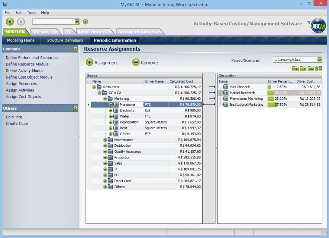Image resolution: width=329 pixels, height=238 pixels.
Task: Expand the Sales folder node
Action: [x=105, y=163]
